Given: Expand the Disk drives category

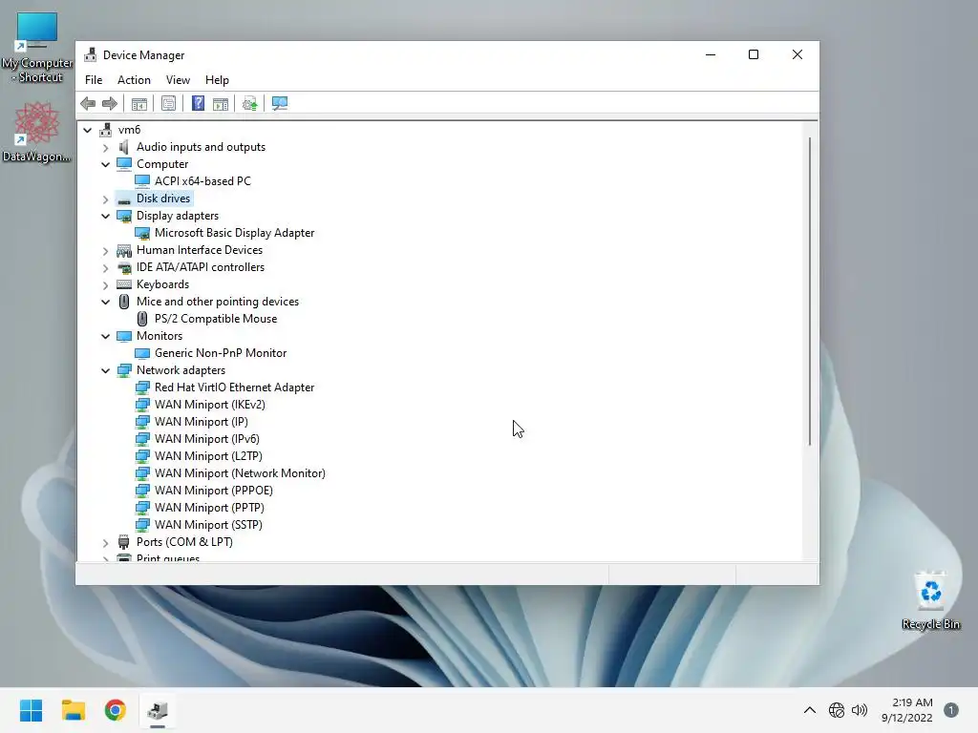Looking at the screenshot, I should [105, 199].
